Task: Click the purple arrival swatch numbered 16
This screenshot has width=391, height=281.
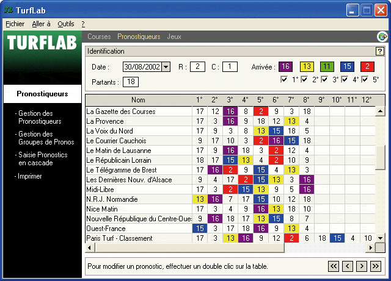Action: [286, 67]
